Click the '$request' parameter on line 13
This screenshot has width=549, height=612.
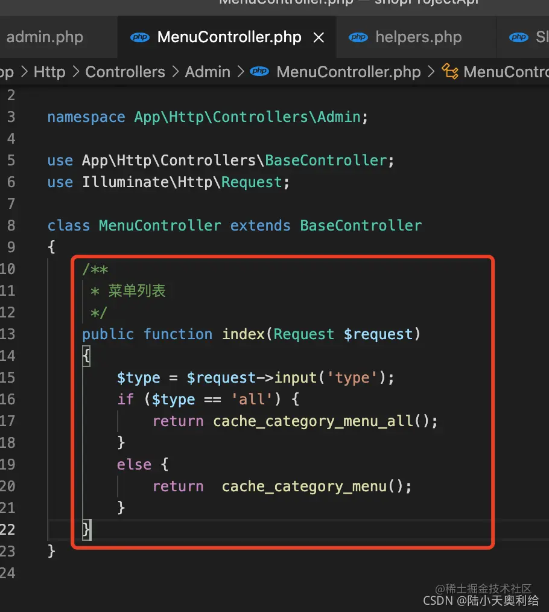pyautogui.click(x=378, y=334)
